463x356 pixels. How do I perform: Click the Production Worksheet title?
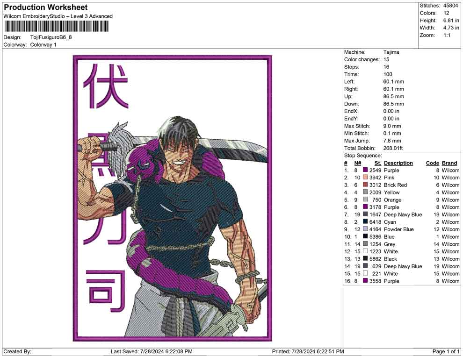coord(46,7)
